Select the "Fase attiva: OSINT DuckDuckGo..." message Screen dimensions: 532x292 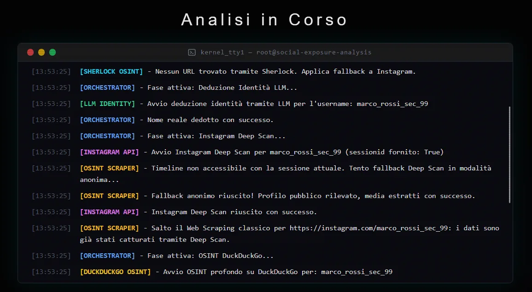pyautogui.click(x=210, y=256)
